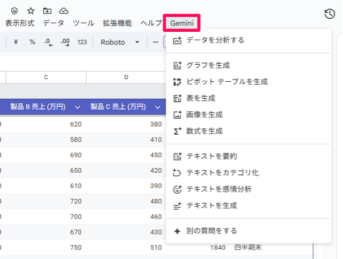This screenshot has width=343, height=259.
Task: Click the summarize text icon
Action: point(177,156)
